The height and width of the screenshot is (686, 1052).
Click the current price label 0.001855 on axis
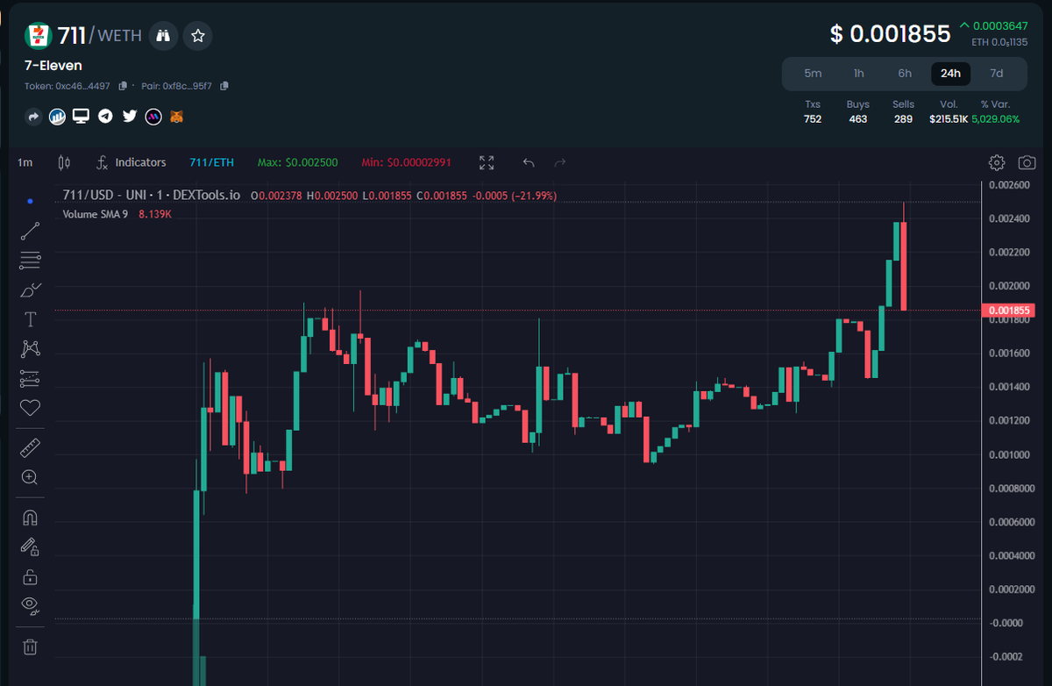(x=1011, y=311)
